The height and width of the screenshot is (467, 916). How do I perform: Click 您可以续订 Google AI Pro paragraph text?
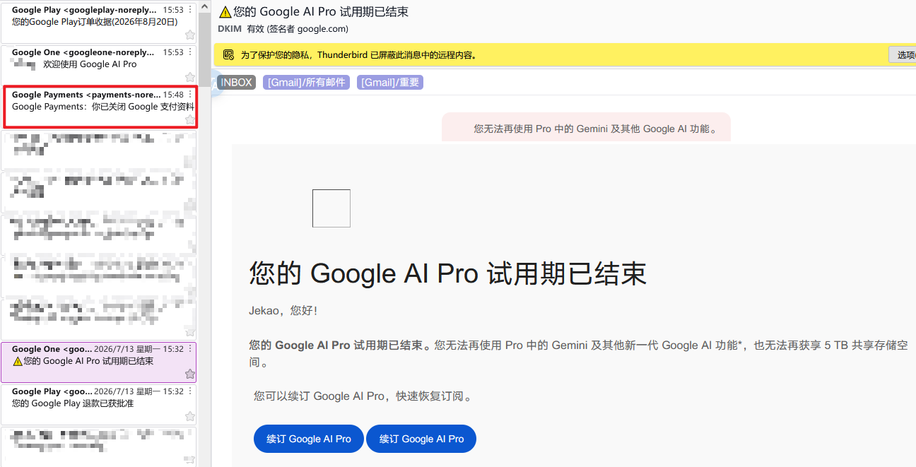[x=363, y=396]
